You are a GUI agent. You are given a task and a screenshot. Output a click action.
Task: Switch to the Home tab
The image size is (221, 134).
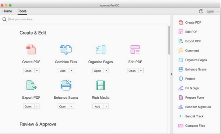tap(7, 11)
